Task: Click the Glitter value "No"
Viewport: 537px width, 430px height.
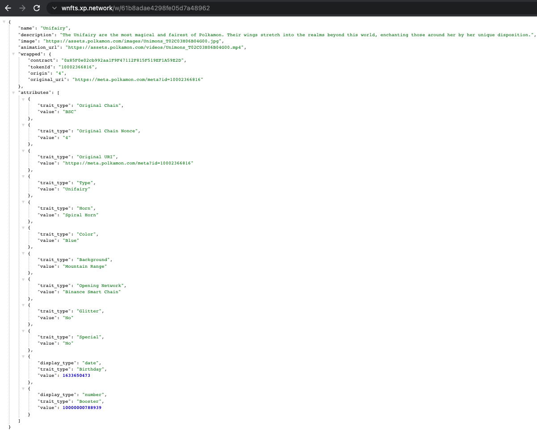Action: coord(68,318)
